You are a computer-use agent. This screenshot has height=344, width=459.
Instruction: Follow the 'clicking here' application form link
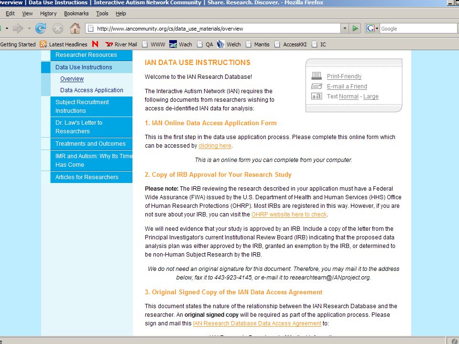[215, 146]
